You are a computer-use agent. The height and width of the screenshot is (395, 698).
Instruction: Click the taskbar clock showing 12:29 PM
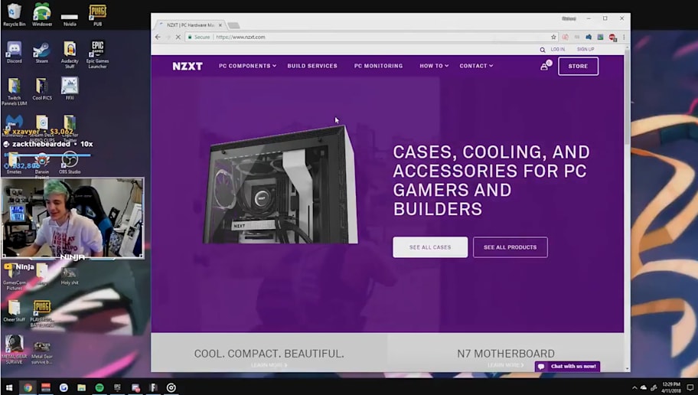tap(671, 387)
